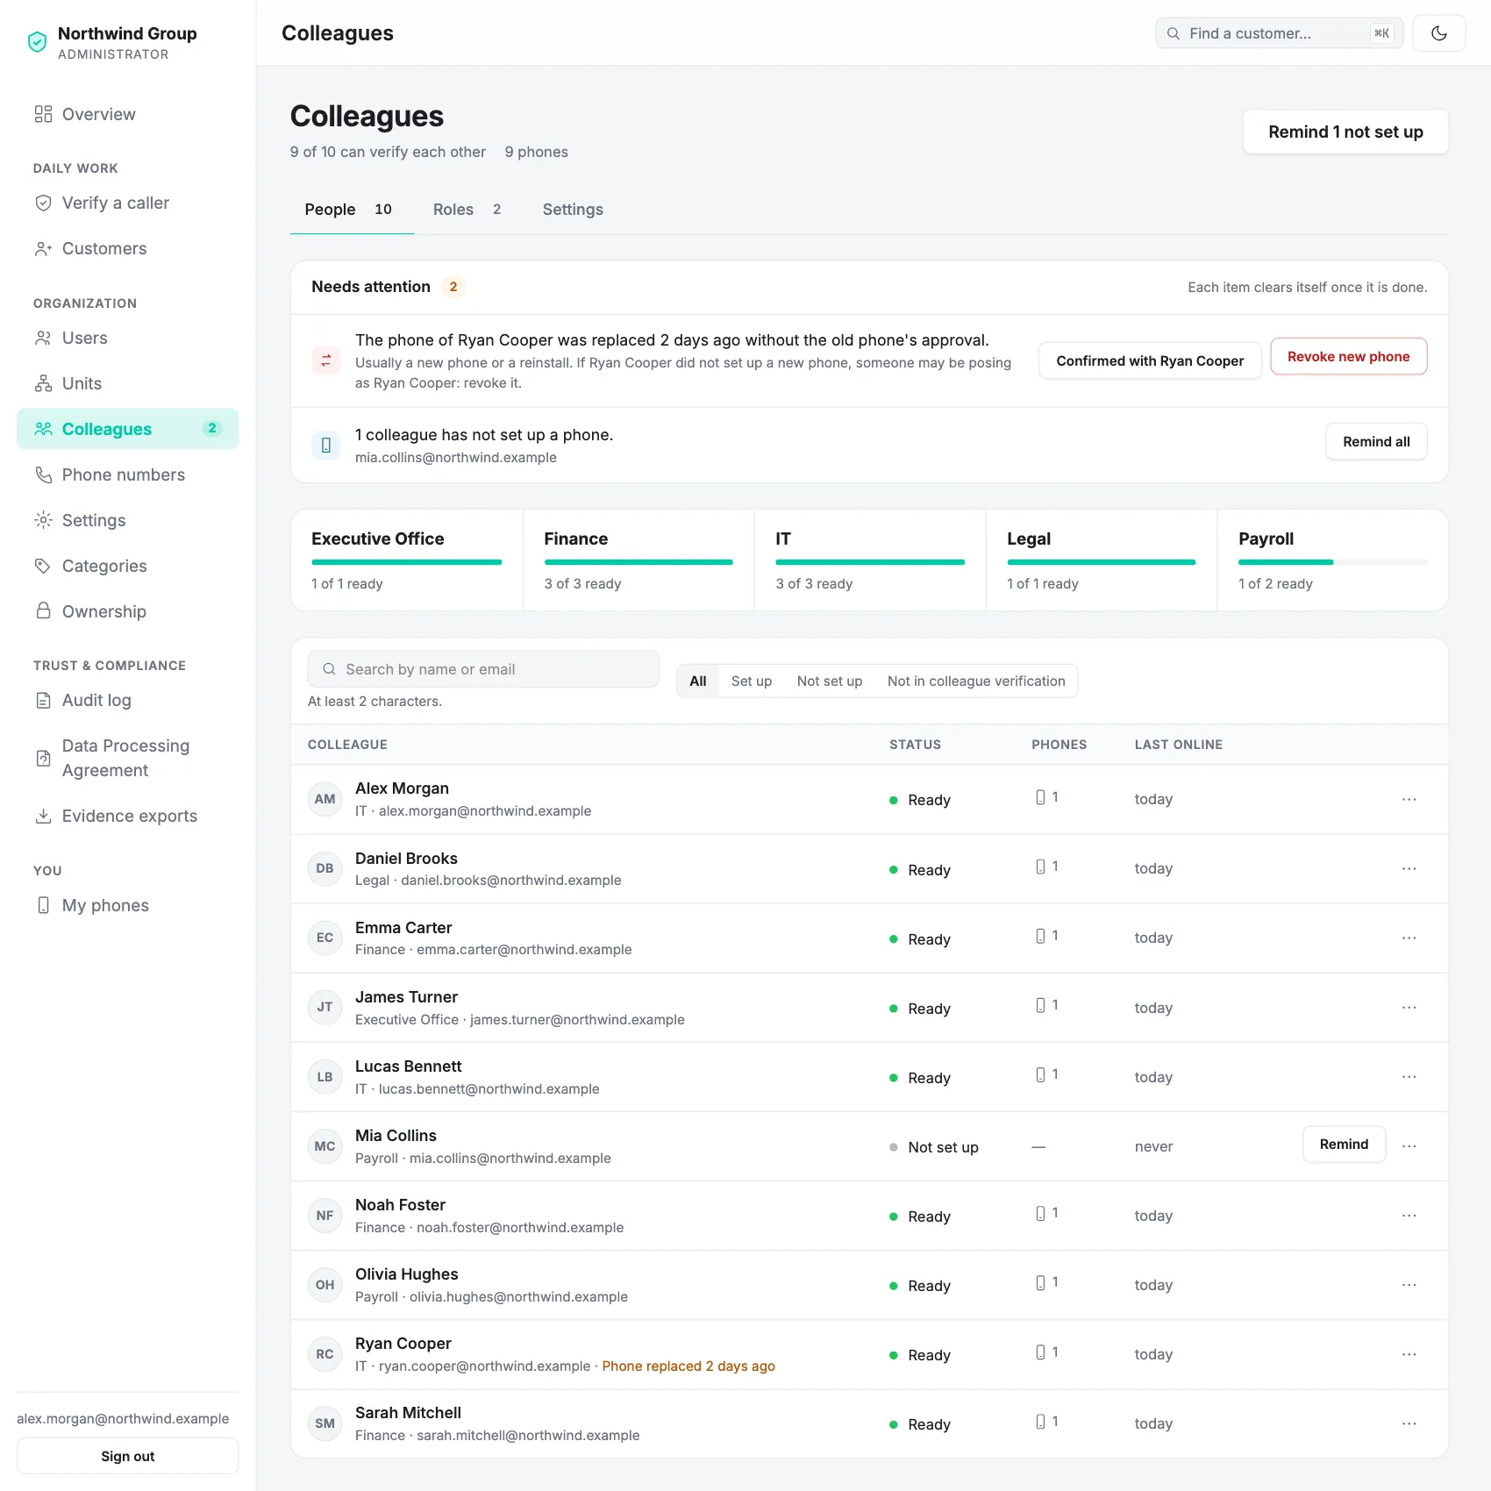Click the Executive Office progress bar

[406, 562]
